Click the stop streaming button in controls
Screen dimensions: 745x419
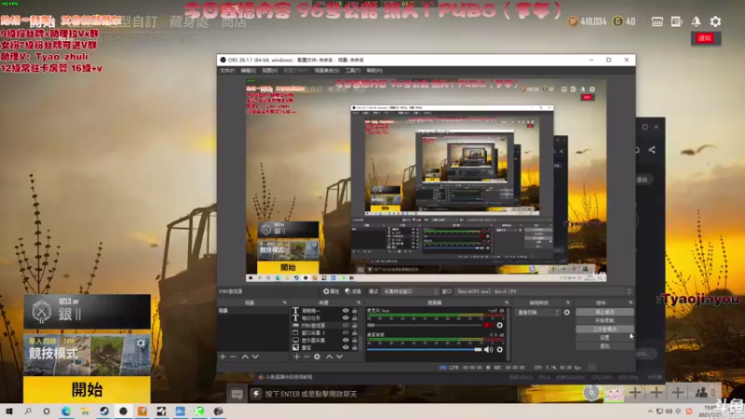[x=604, y=312]
